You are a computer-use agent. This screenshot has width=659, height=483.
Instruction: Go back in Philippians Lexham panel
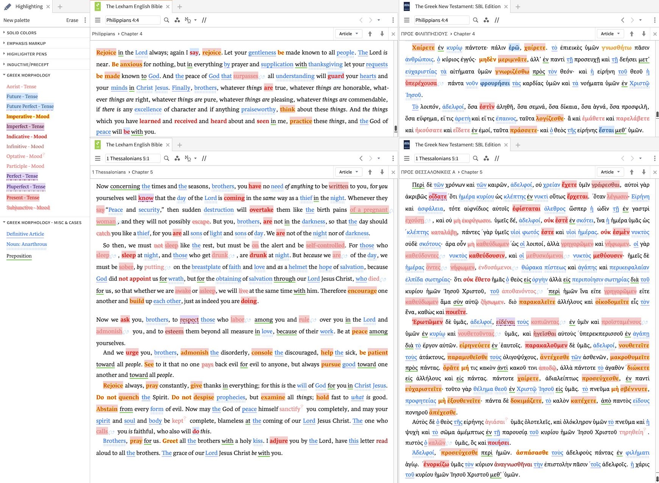coord(361,20)
